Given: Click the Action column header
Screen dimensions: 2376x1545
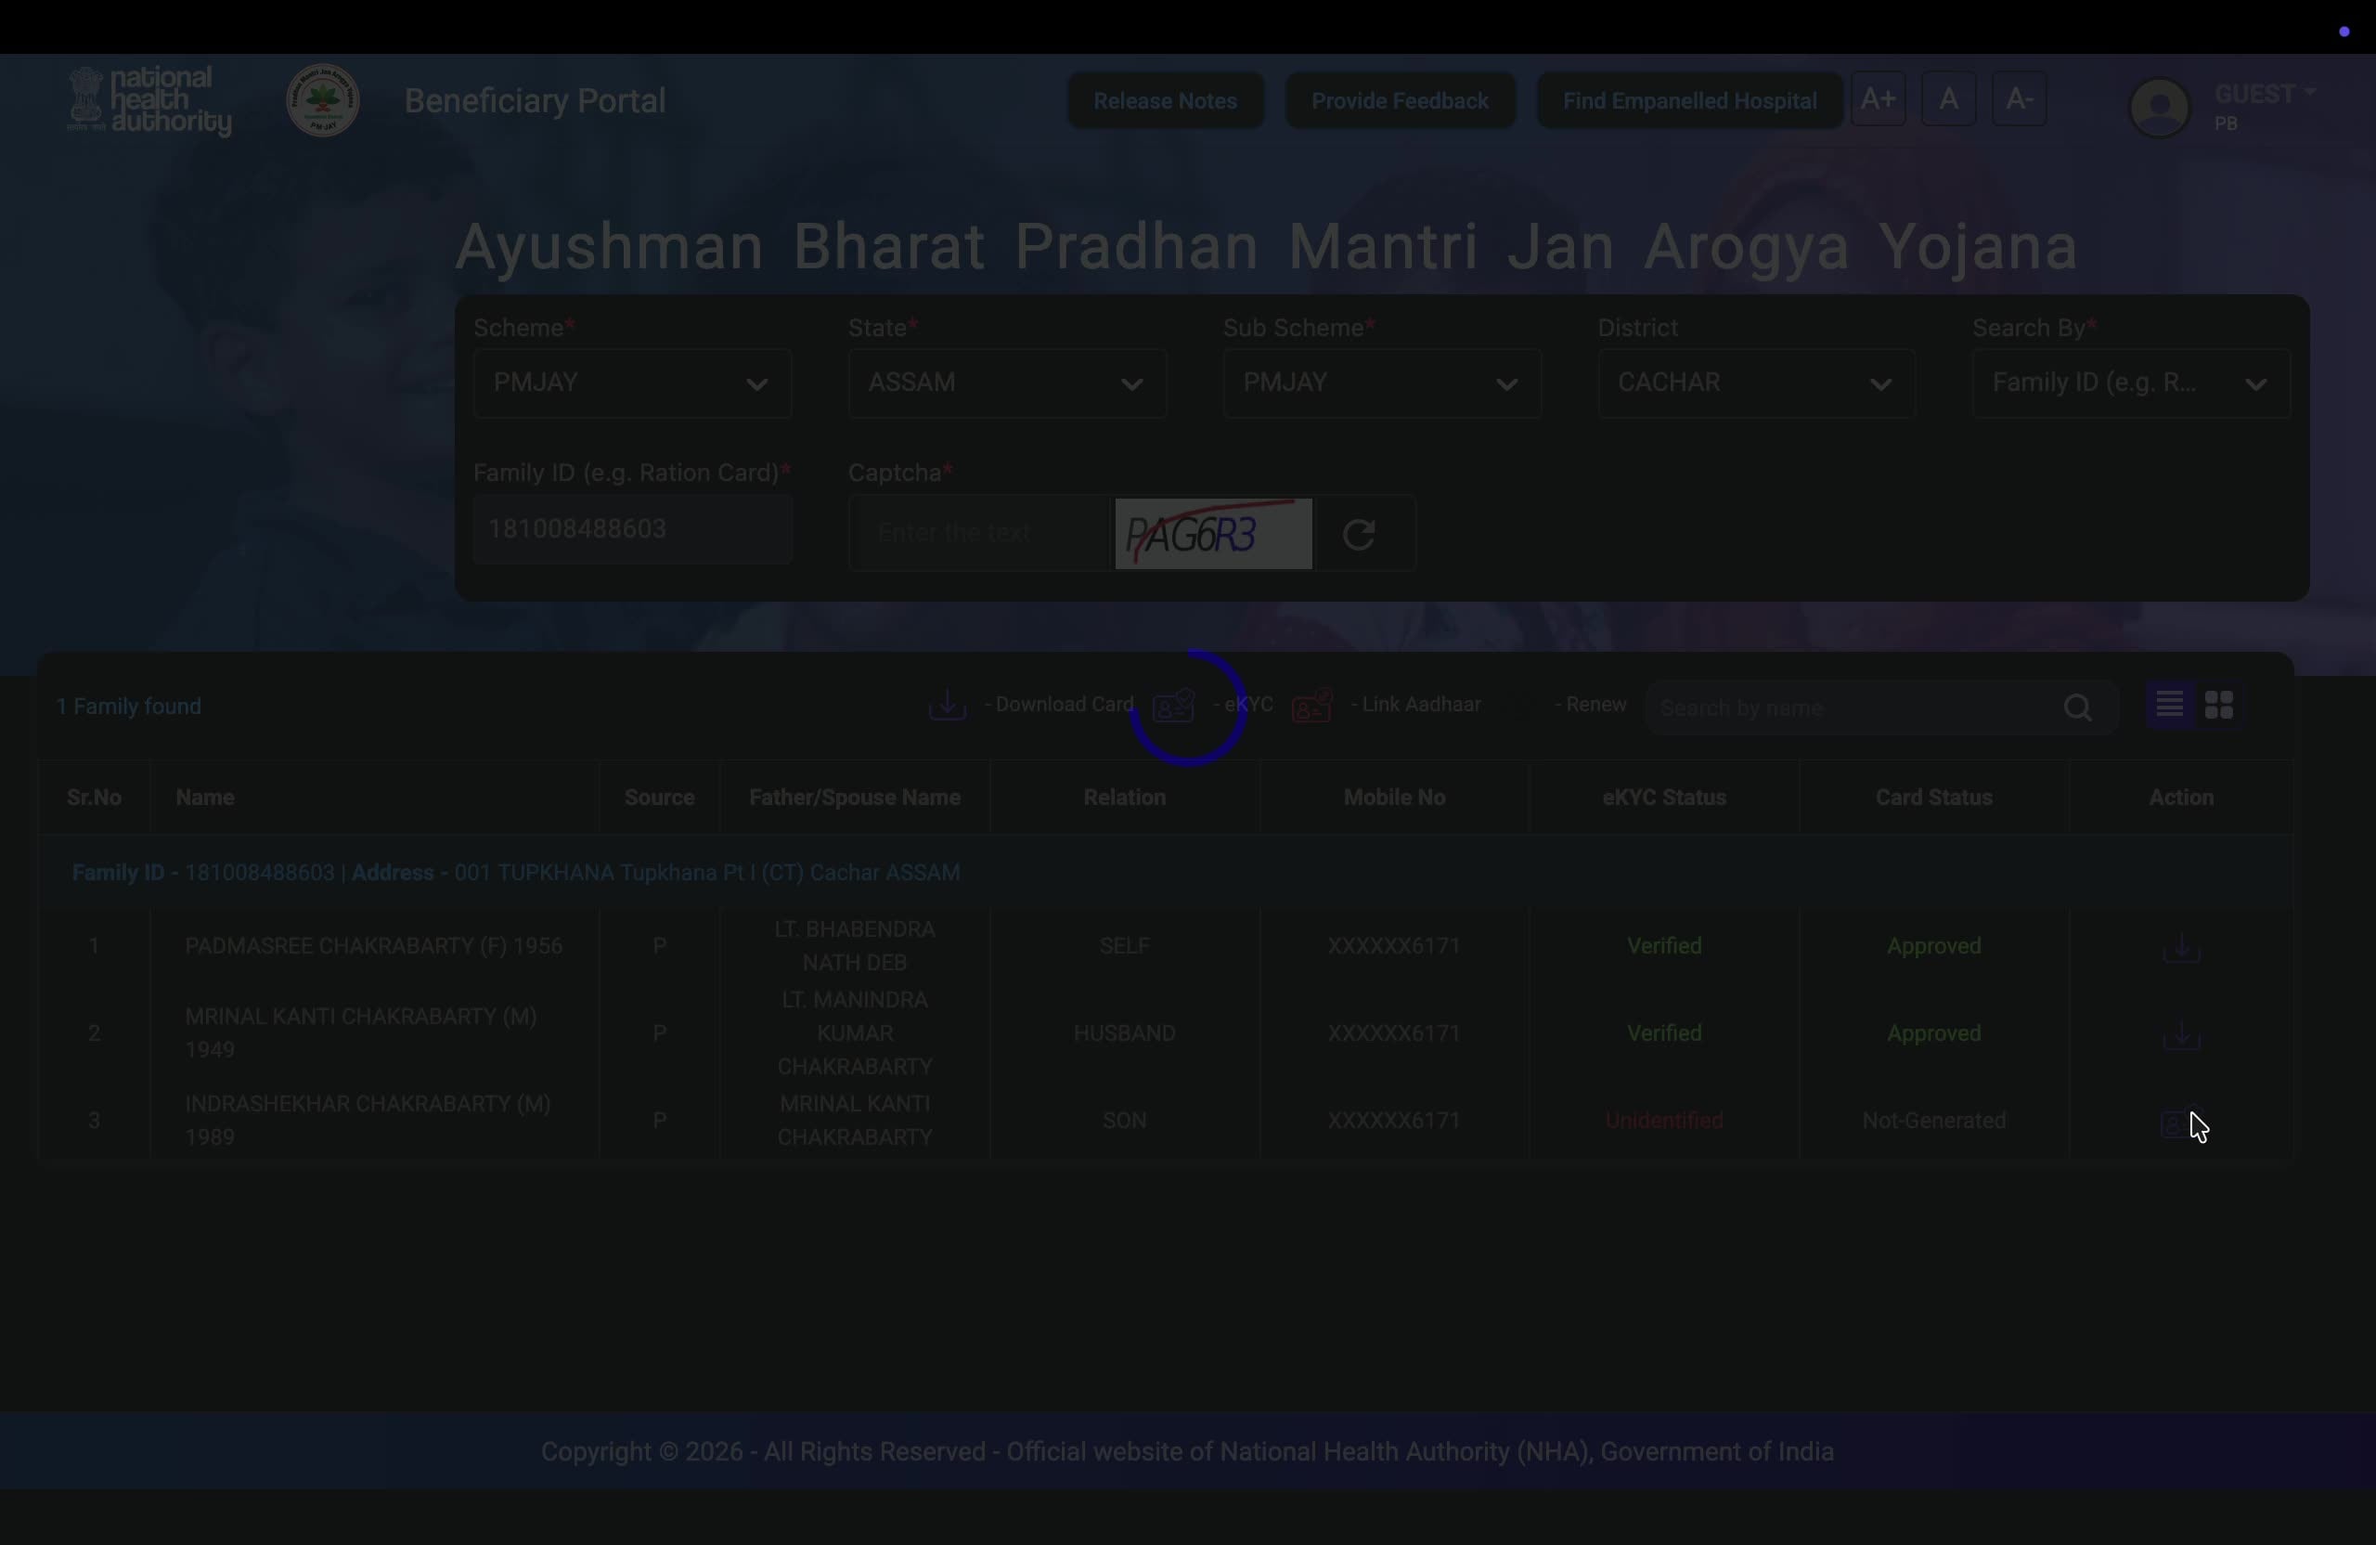Looking at the screenshot, I should pos(2181,798).
